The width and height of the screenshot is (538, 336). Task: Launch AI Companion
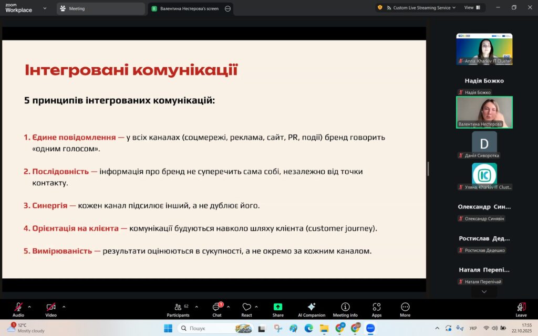tap(312, 309)
